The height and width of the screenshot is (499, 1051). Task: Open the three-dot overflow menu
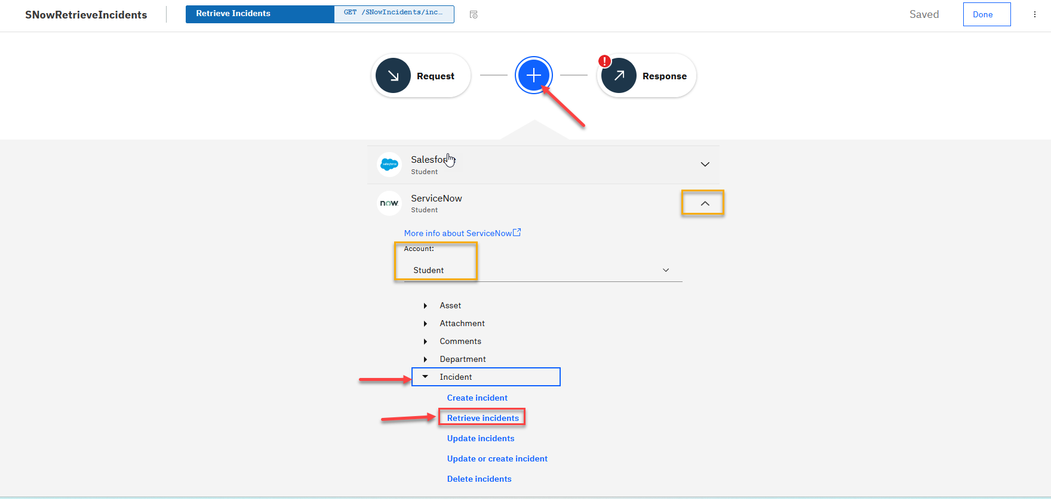pyautogui.click(x=1035, y=14)
